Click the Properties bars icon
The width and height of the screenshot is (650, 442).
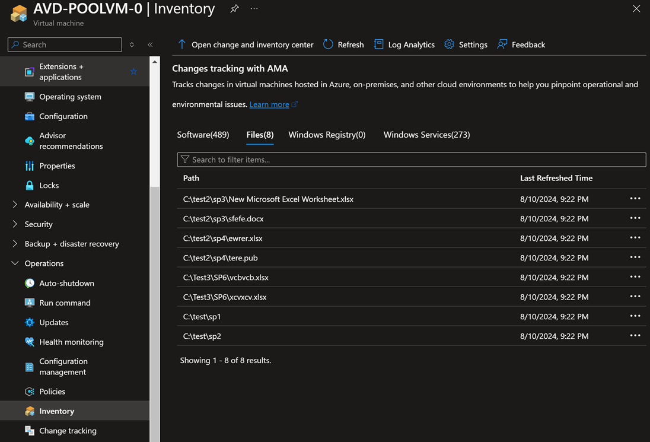(30, 166)
